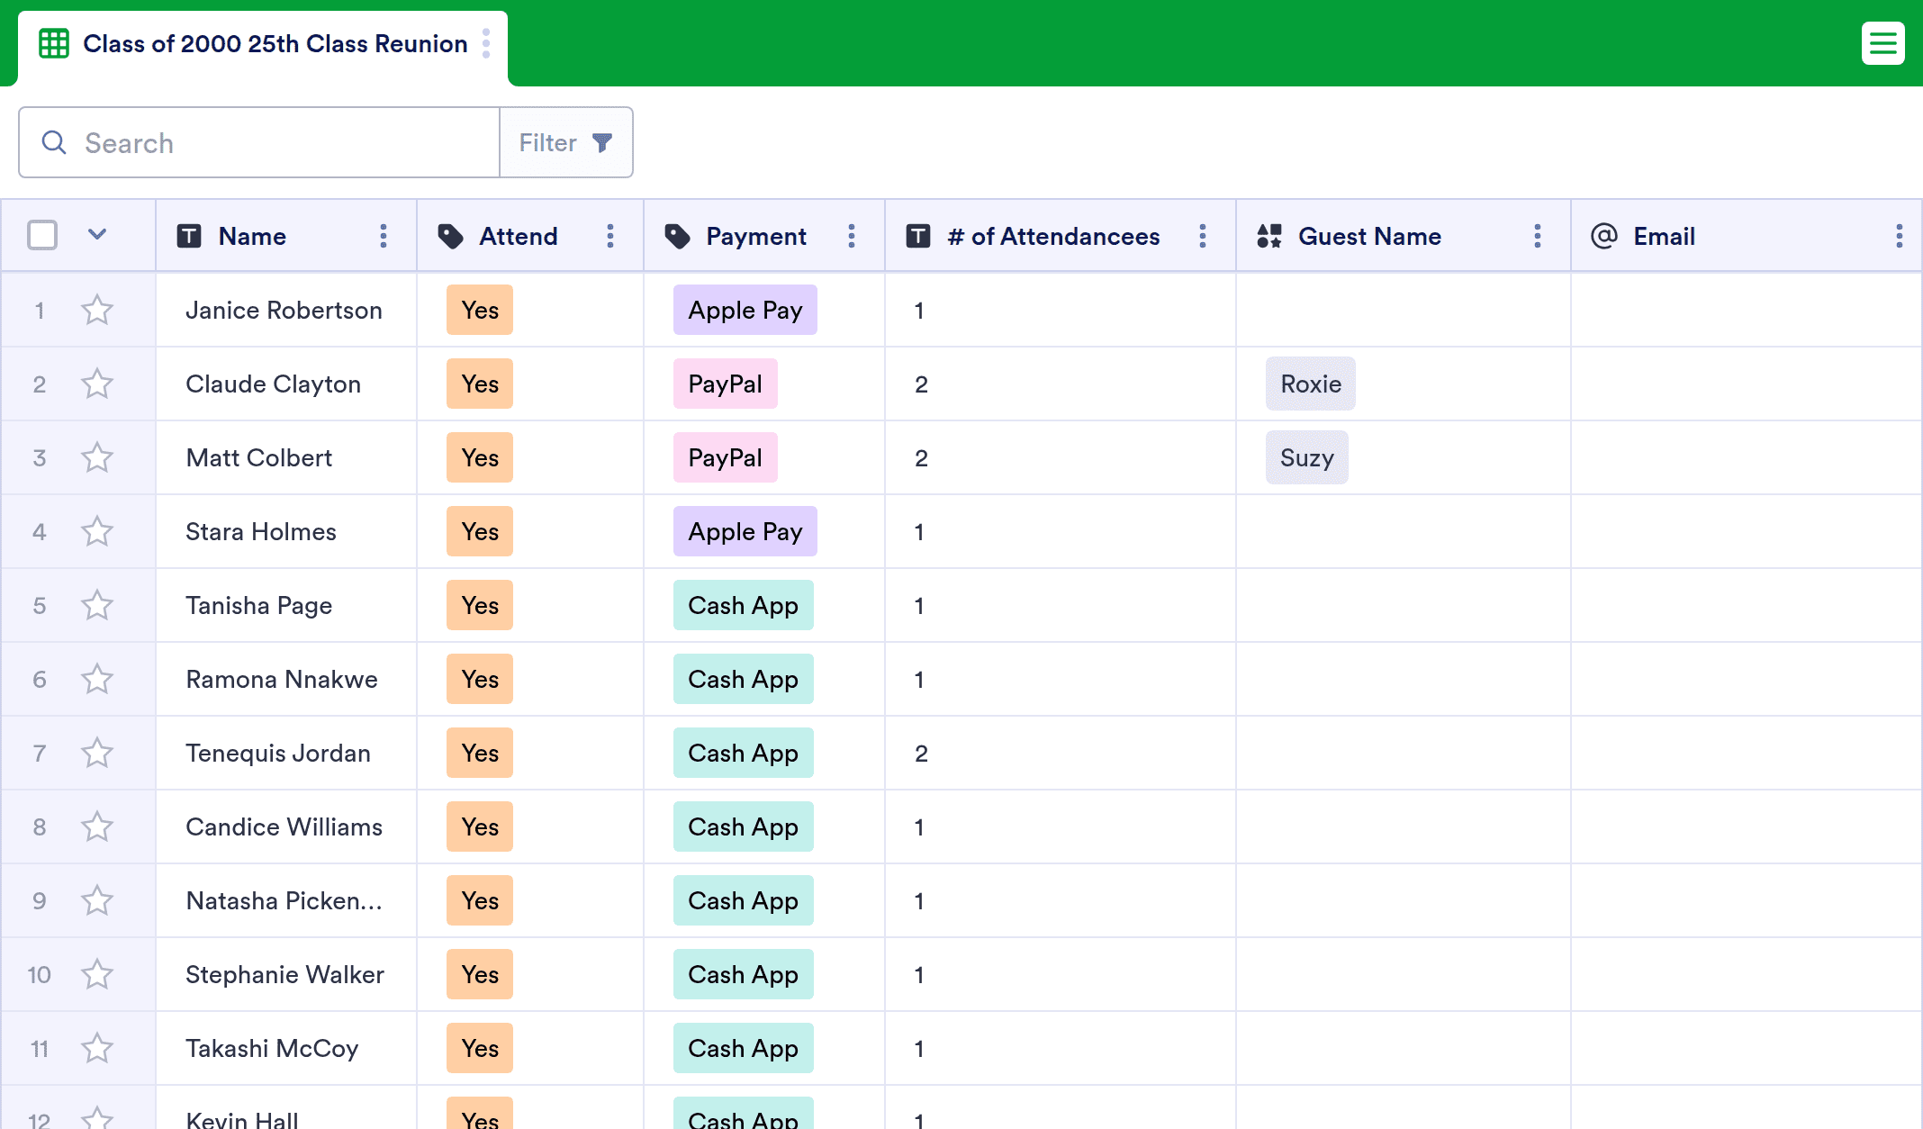The image size is (1923, 1129).
Task: Click the Payment column tag icon
Action: (x=677, y=236)
